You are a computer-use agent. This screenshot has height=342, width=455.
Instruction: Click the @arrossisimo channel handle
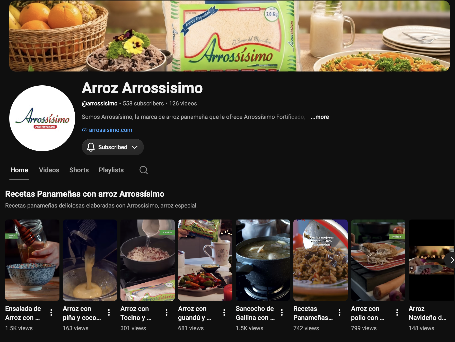pyautogui.click(x=100, y=103)
